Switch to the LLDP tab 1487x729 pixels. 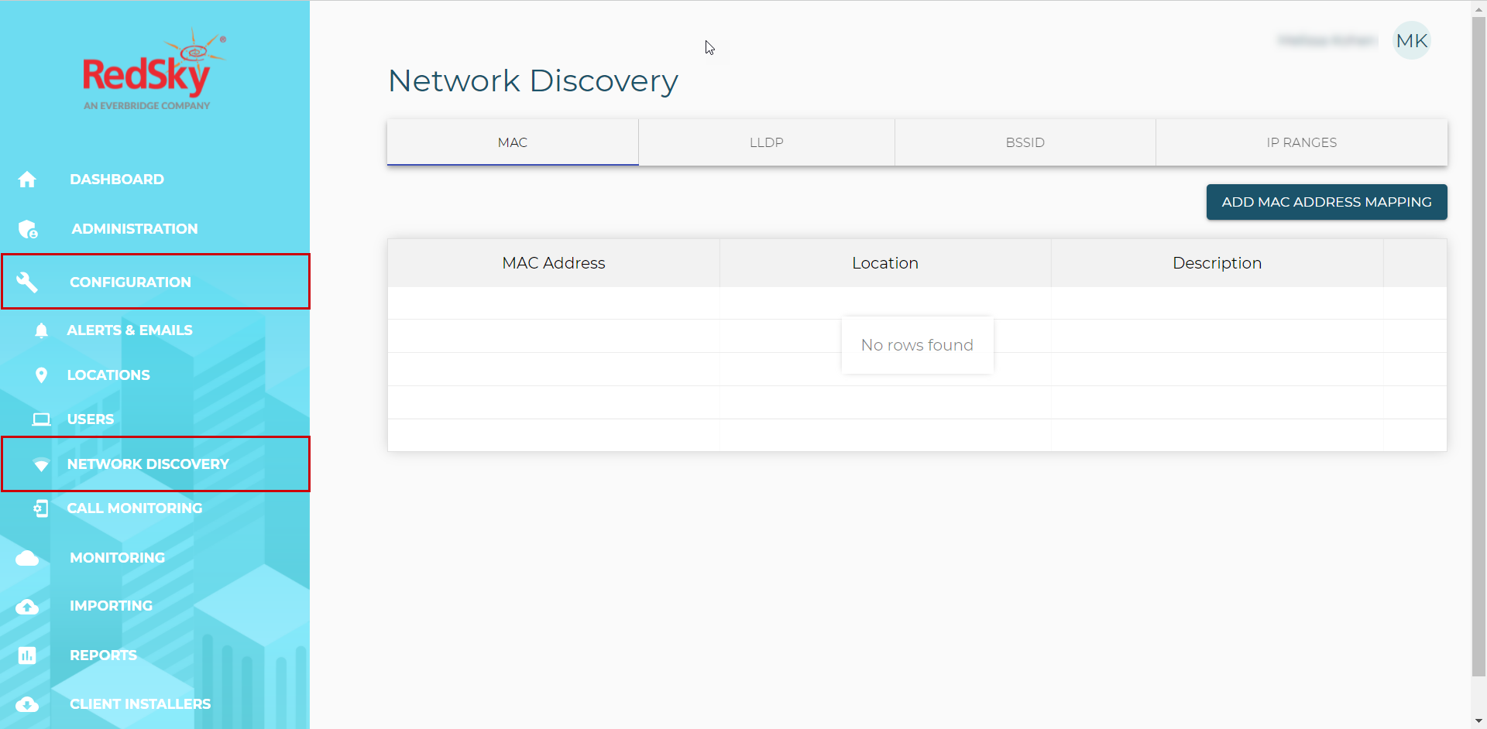[x=766, y=142]
